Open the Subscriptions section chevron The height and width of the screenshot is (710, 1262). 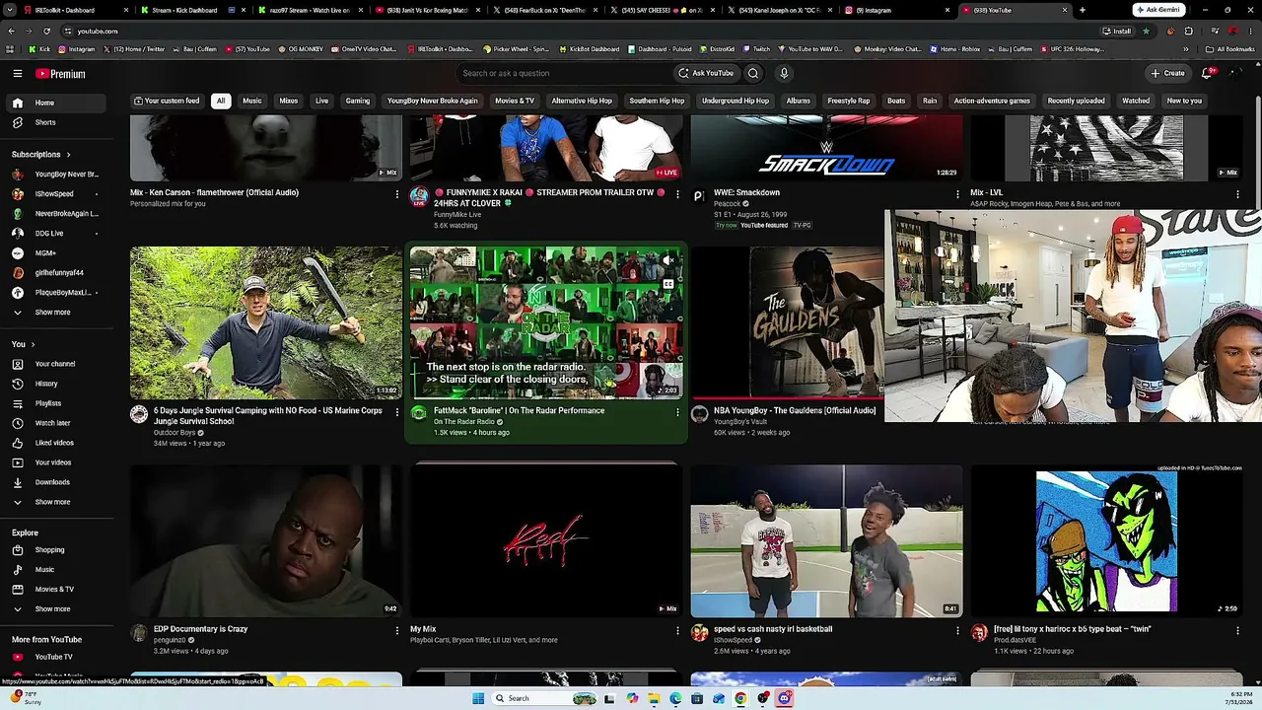68,155
